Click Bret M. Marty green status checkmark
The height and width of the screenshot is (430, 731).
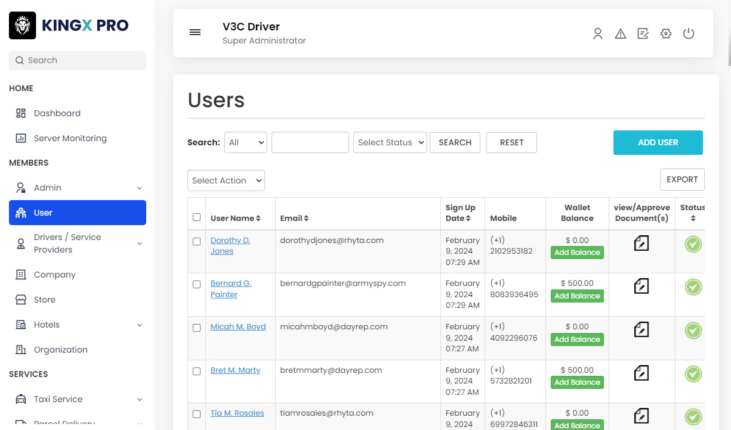(693, 374)
